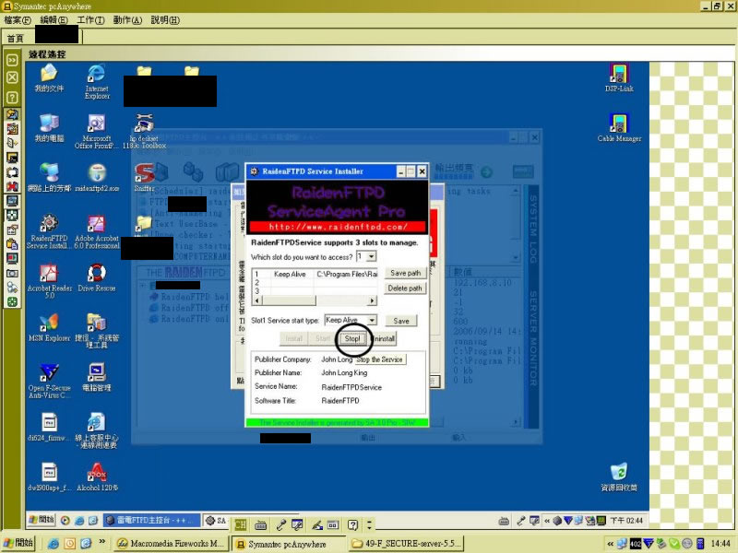Open the 檔案(F) menu
The image size is (738, 553).
pos(18,20)
